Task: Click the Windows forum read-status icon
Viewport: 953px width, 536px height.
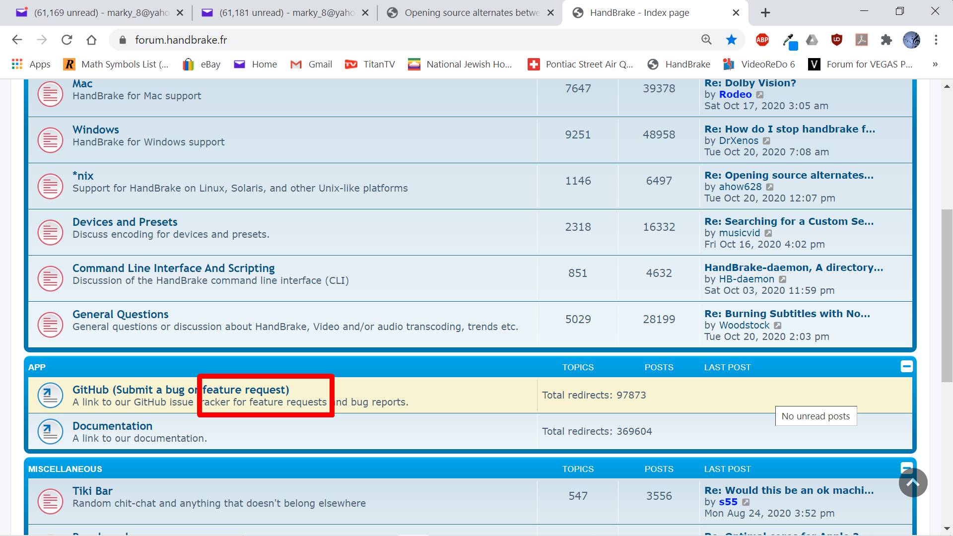Action: coord(50,140)
